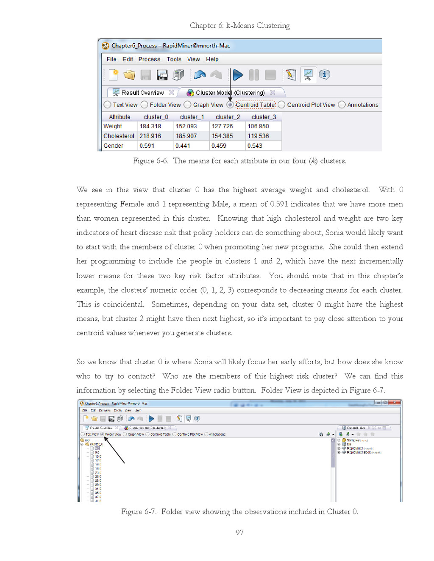
Task: Open the Edit menu in Figure 6-6 window
Action: (128, 59)
